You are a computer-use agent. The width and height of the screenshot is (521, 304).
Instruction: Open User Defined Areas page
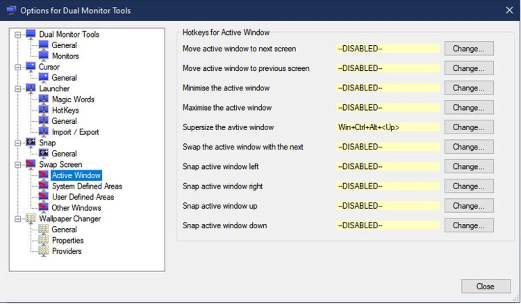[83, 197]
